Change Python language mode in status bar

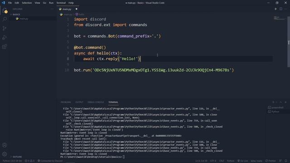pos(231,161)
